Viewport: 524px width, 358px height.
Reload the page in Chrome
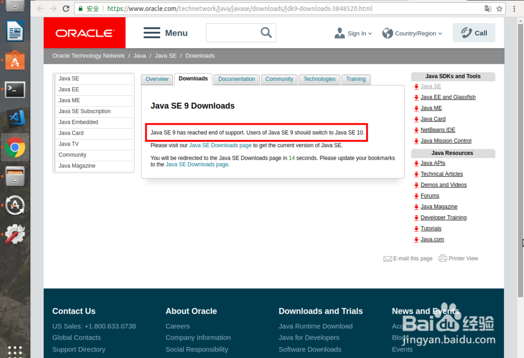(66, 9)
